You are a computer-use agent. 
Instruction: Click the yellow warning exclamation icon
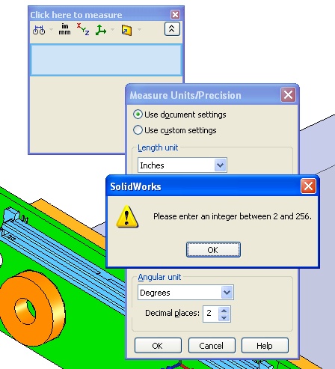[x=127, y=216]
